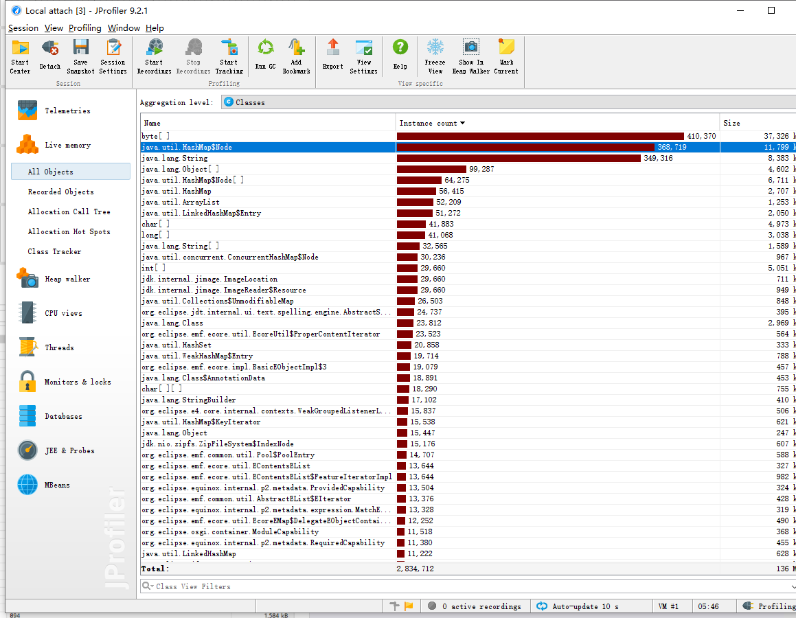Open the Telemetries section

point(54,111)
